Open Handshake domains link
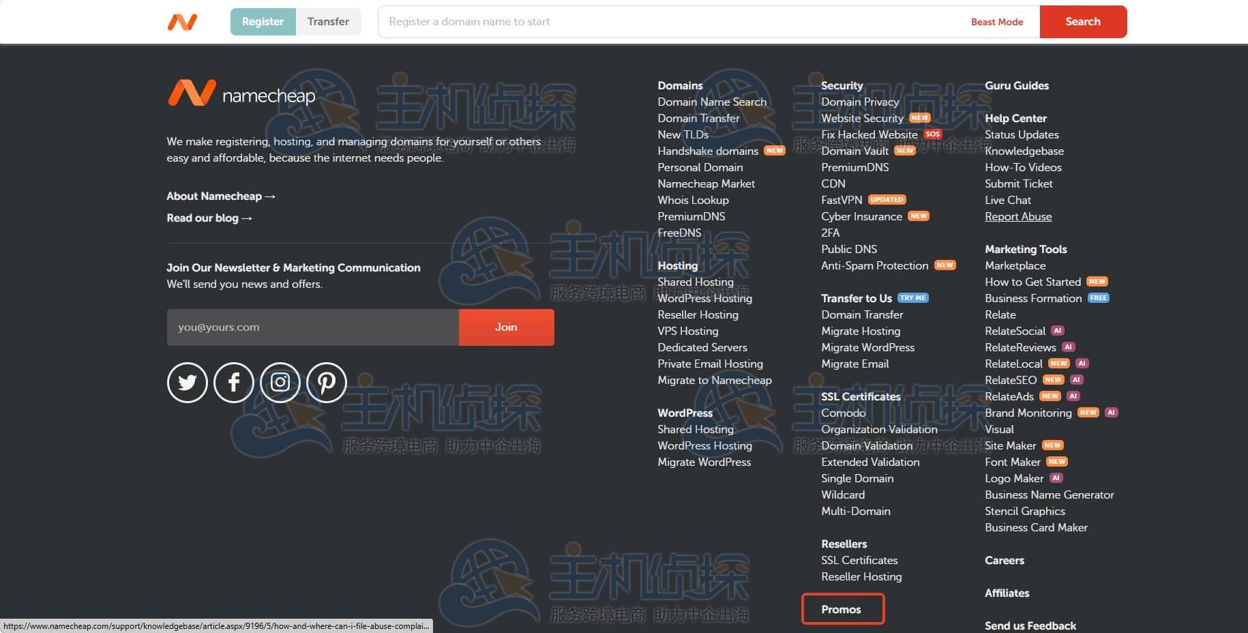1248x633 pixels. pos(708,151)
